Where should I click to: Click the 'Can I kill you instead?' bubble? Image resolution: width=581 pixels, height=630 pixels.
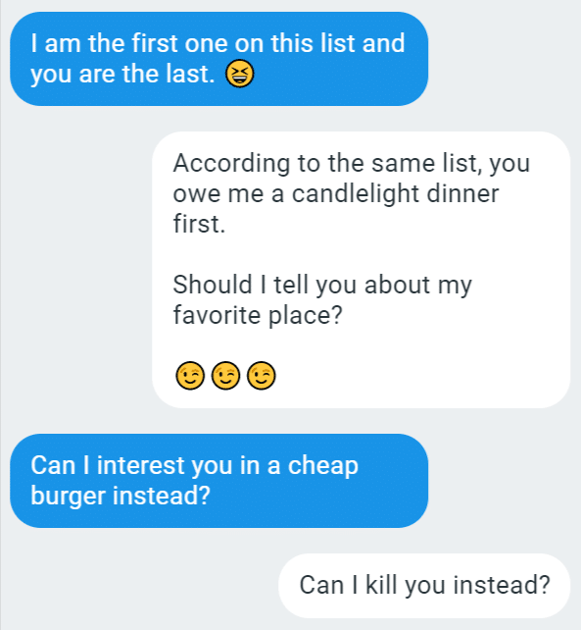(424, 586)
